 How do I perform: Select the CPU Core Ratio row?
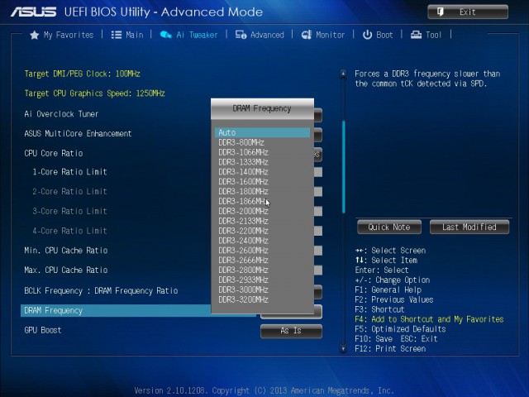[x=53, y=153]
